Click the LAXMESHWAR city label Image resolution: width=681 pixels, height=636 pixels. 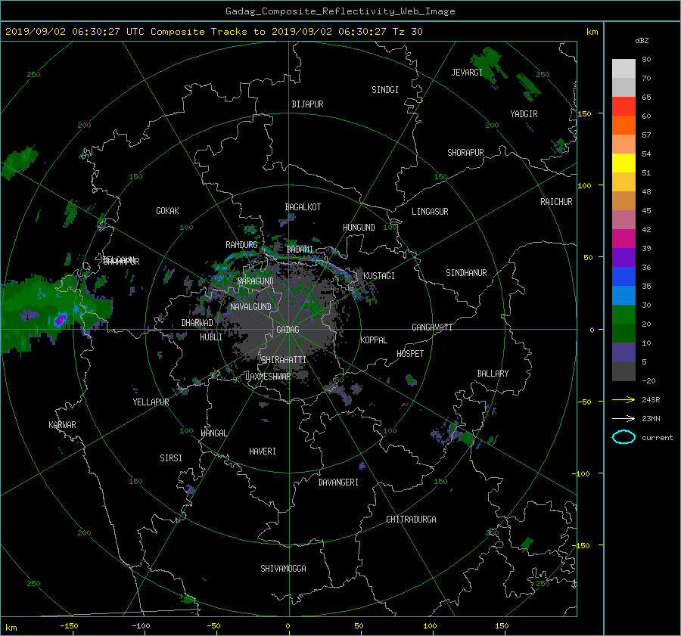268,377
